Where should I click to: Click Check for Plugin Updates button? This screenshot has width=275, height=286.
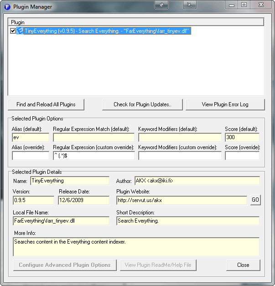click(142, 104)
